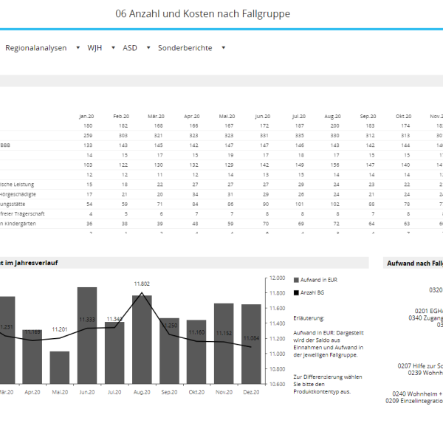
Task: Select the Kindergarten row label
Action: [x=18, y=224]
